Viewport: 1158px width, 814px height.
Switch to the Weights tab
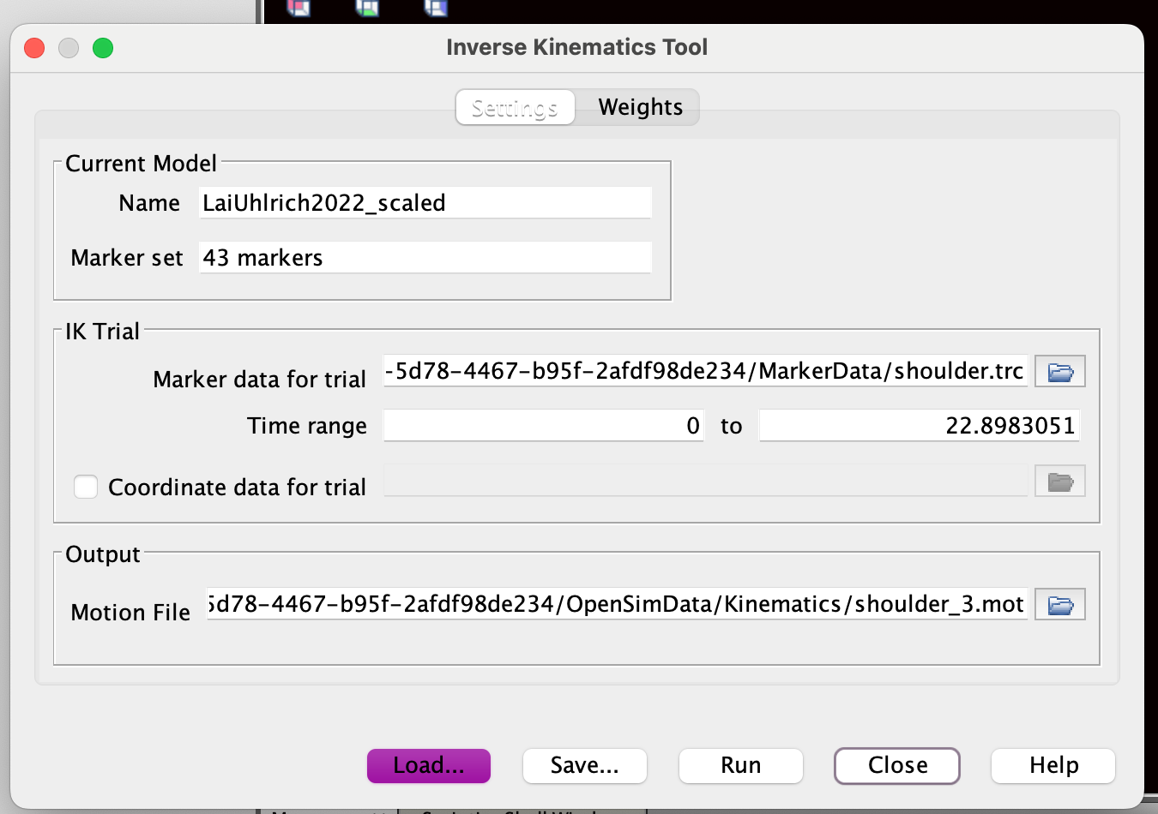(x=640, y=107)
